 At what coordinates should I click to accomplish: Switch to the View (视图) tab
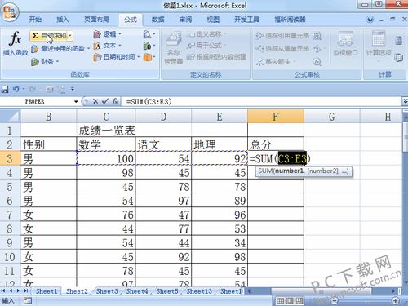[213, 20]
